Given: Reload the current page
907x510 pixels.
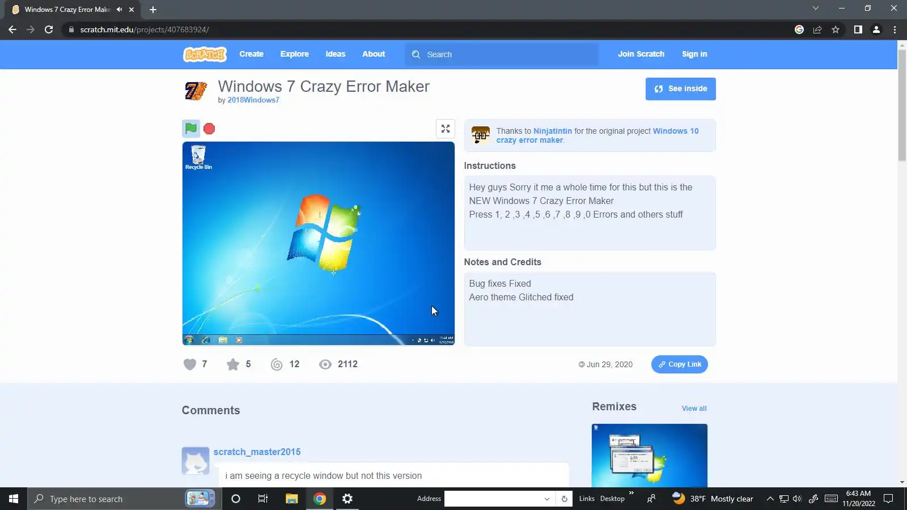Looking at the screenshot, I should point(49,29).
